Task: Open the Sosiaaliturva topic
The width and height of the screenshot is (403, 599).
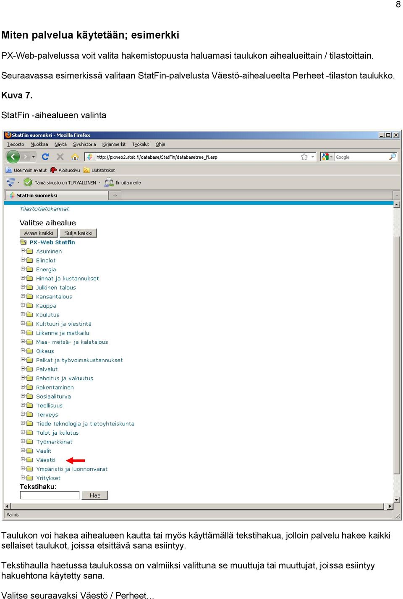Action: [53, 397]
